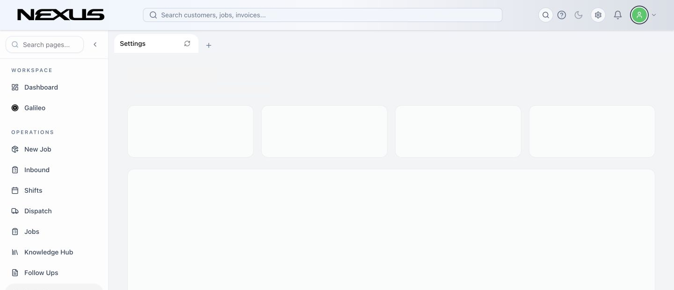The height and width of the screenshot is (290, 674).
Task: Open Galileo in the sidebar
Action: pos(54,108)
